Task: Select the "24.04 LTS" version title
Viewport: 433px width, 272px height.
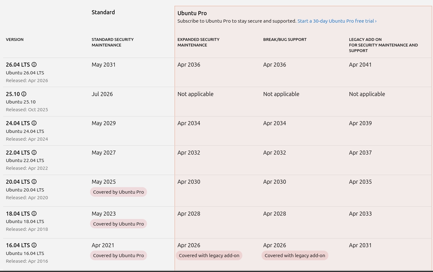Action: coord(18,123)
